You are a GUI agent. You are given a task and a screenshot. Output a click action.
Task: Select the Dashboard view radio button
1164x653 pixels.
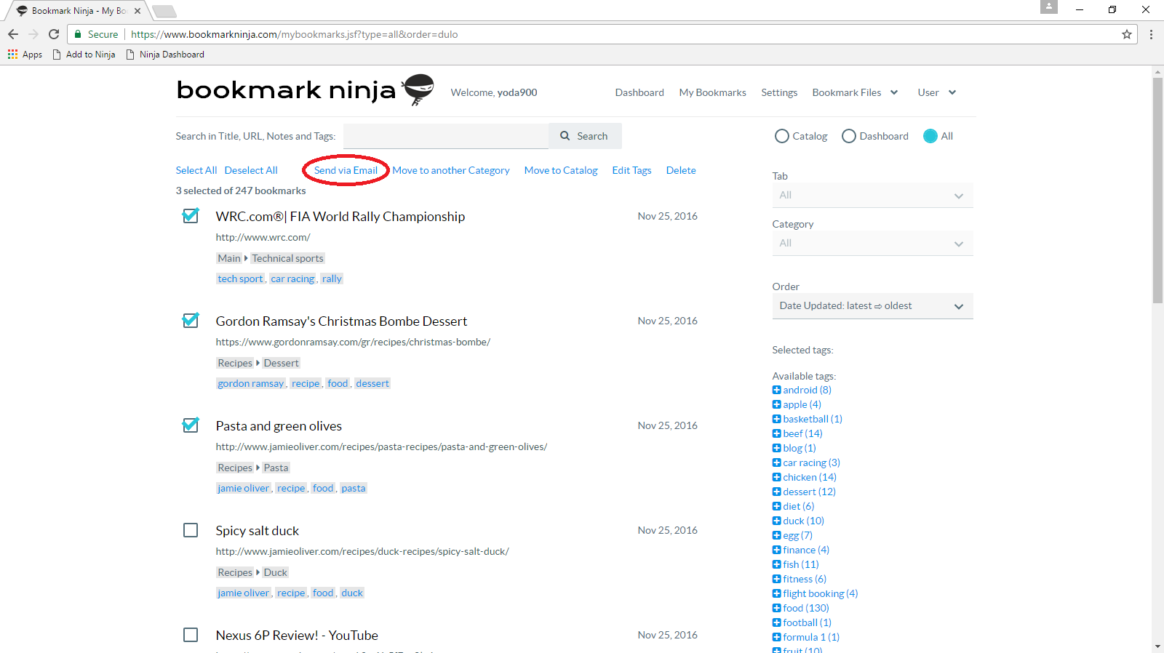[849, 136]
